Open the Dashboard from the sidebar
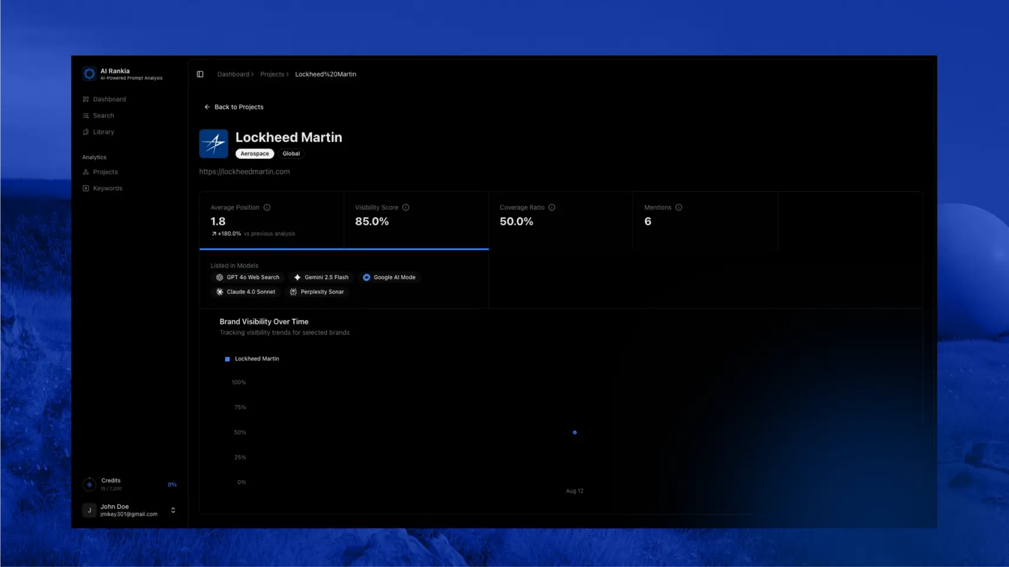Image resolution: width=1009 pixels, height=567 pixels. pyautogui.click(x=109, y=99)
